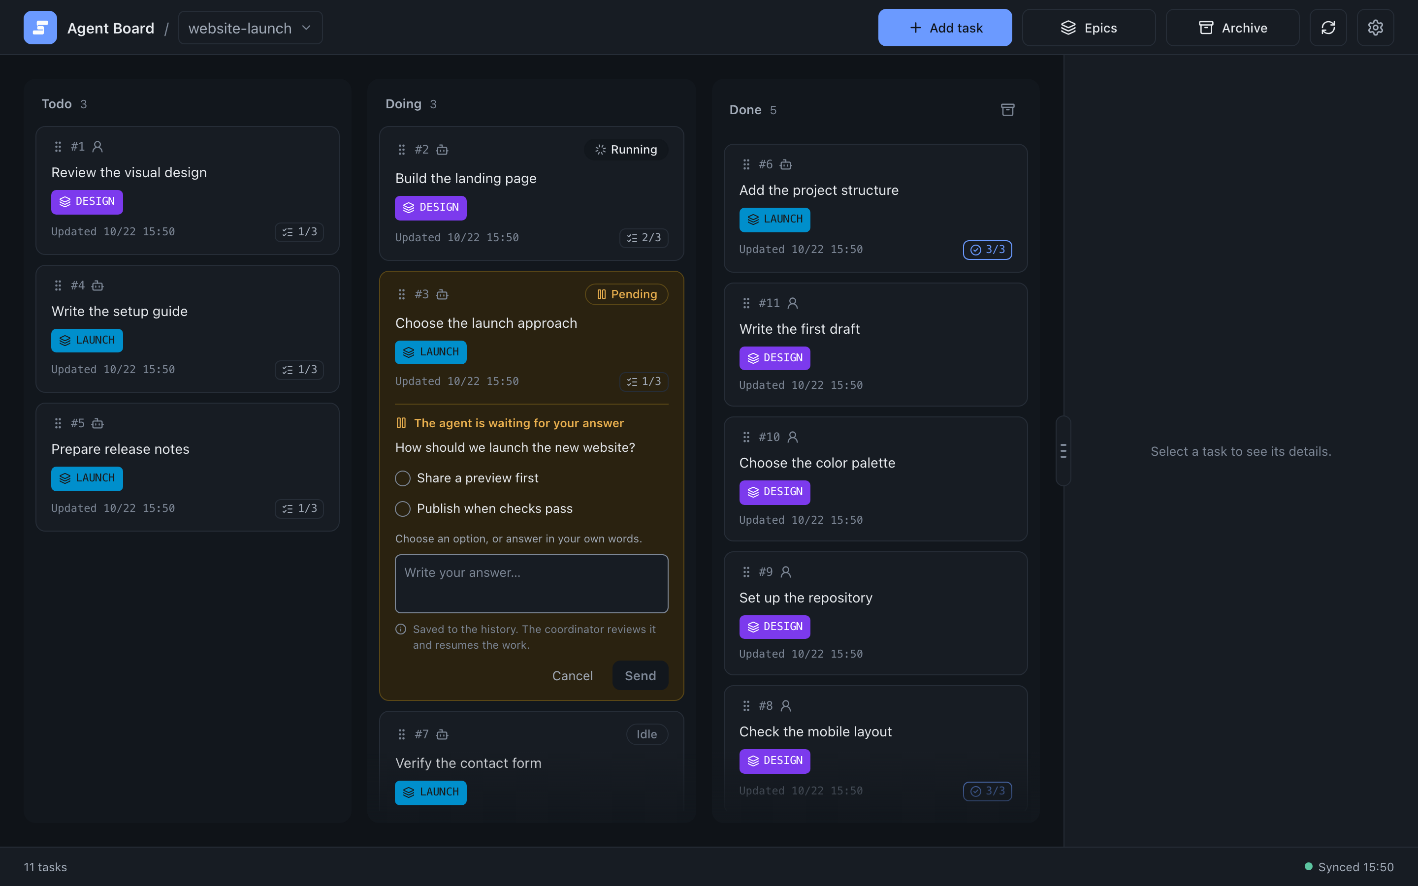Click the person assignee icon on task #1

pos(97,147)
